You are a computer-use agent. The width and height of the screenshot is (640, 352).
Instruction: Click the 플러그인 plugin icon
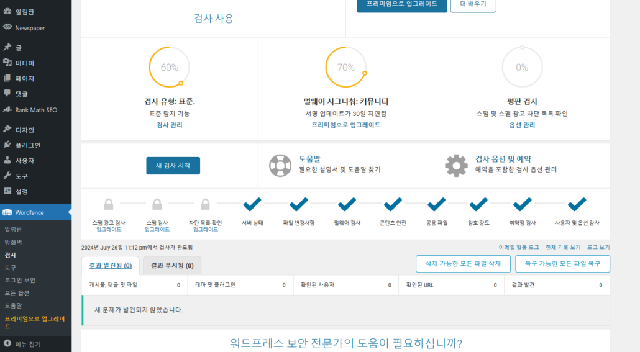[7, 145]
